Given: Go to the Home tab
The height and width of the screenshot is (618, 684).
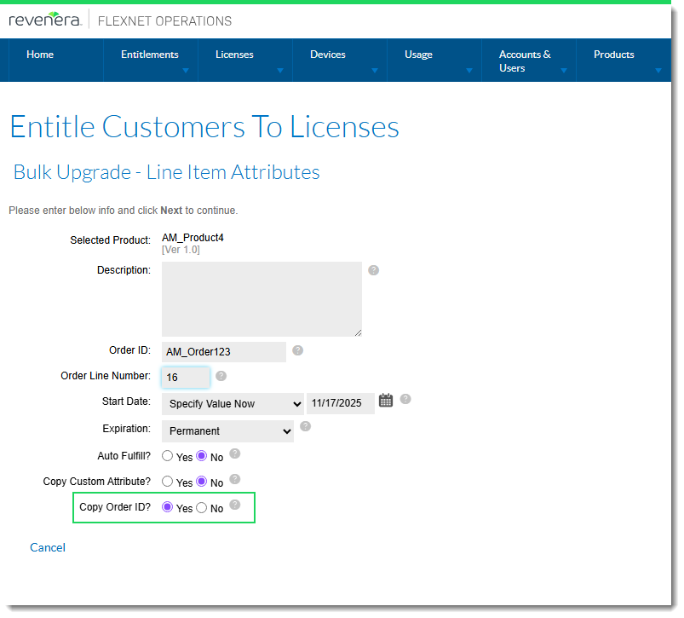Looking at the screenshot, I should point(40,55).
